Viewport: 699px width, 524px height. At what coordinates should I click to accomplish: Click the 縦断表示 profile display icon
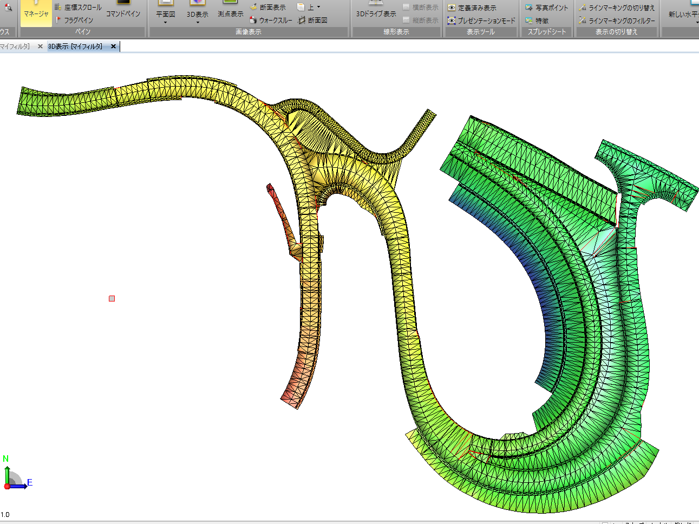406,20
